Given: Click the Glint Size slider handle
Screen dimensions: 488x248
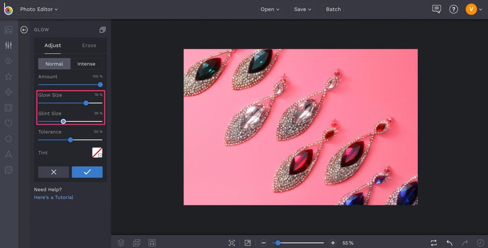Looking at the screenshot, I should coord(63,121).
